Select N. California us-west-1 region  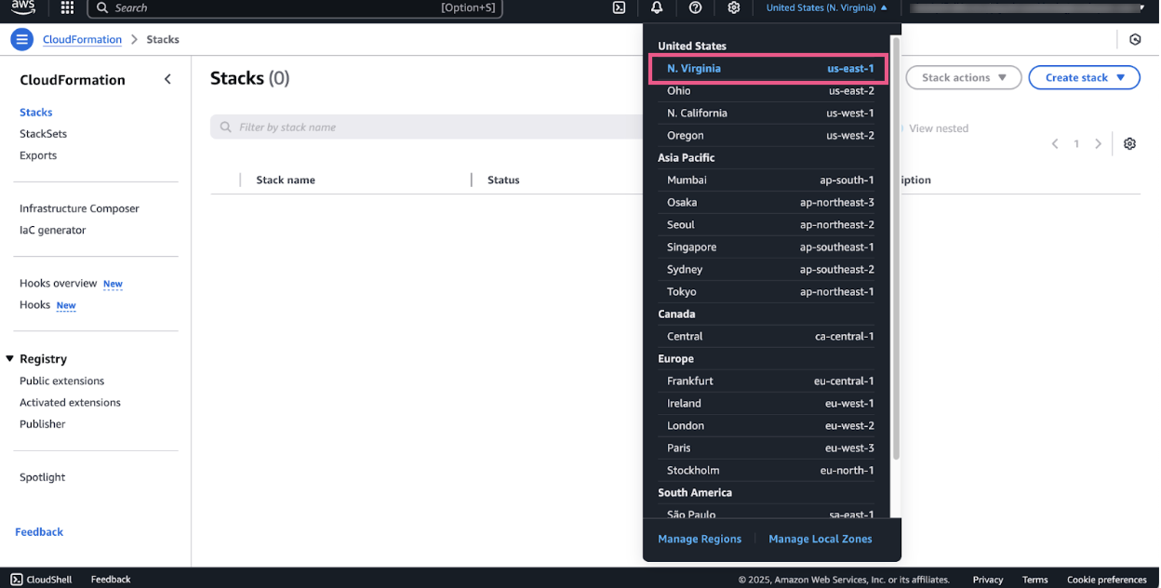click(x=770, y=113)
